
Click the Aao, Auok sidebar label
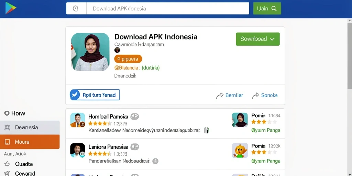click(x=15, y=154)
